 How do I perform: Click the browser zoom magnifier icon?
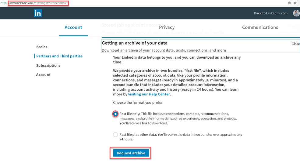tap(290, 3)
